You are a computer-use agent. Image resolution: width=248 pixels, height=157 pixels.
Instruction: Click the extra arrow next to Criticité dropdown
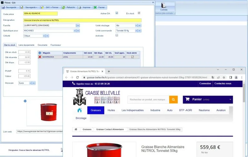point(47,36)
